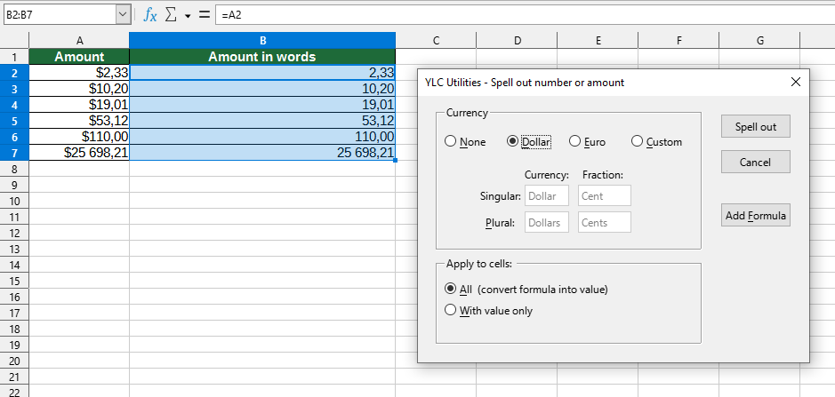
Task: Click the Plural currency field with Dollars
Action: [547, 222]
